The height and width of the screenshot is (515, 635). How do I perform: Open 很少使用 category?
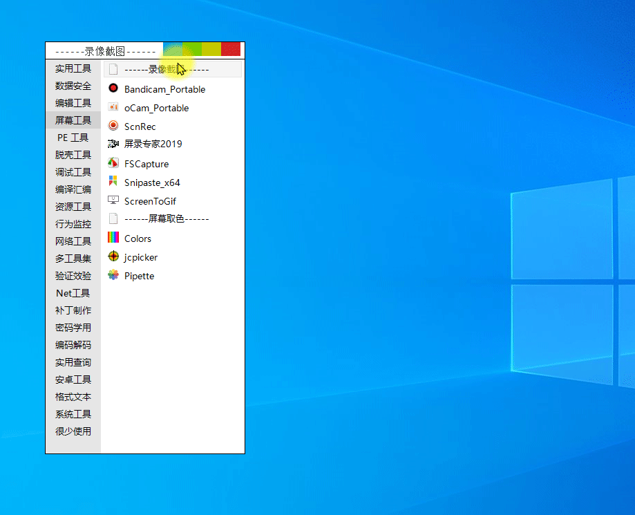point(73,431)
